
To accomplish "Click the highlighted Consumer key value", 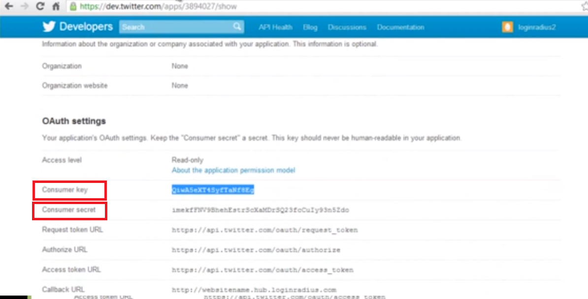I will (213, 190).
